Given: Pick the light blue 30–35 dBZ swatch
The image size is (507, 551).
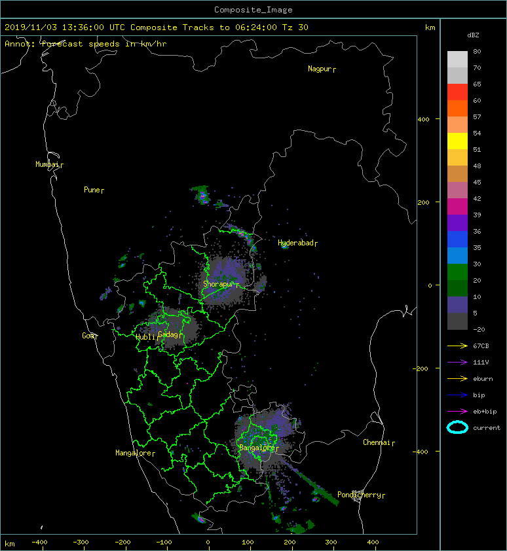Looking at the screenshot, I should (457, 255).
